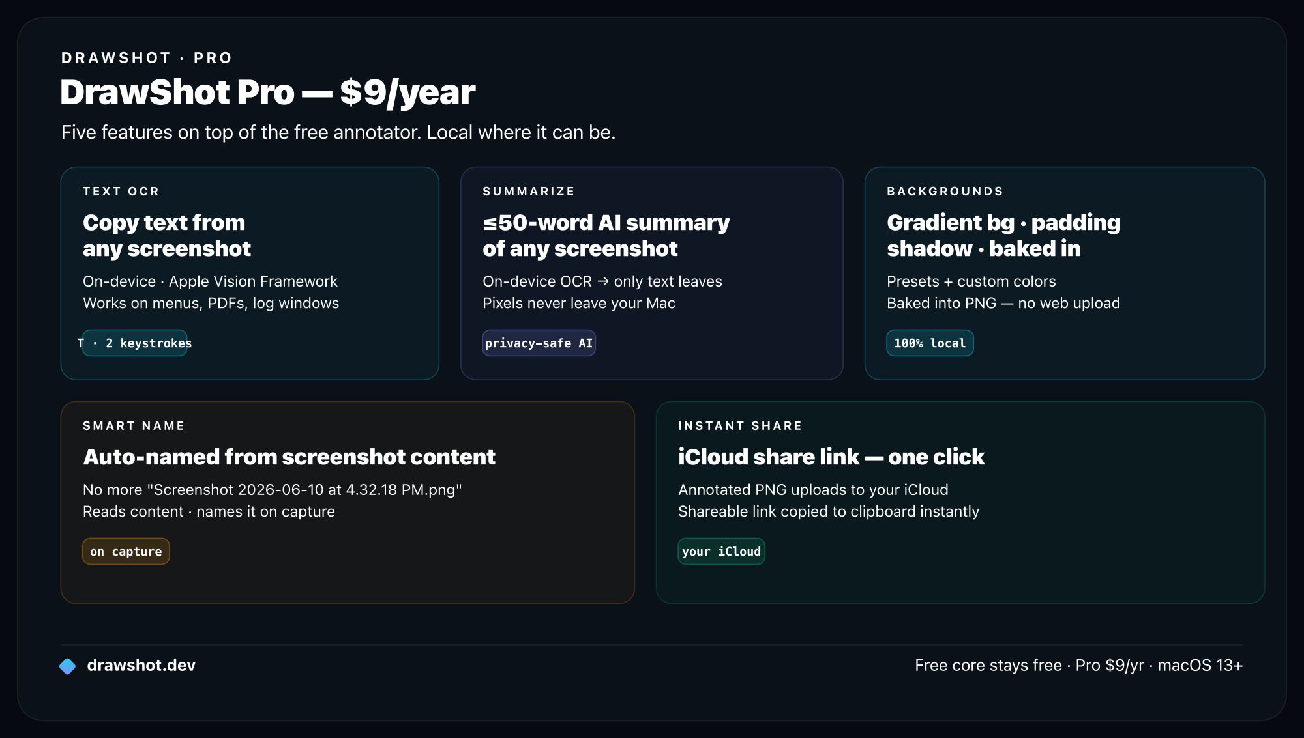Click 'Annotated PNG uploads to your iCloud'
The height and width of the screenshot is (738, 1304).
813,490
